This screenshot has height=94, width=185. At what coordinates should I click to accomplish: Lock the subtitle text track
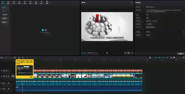pyautogui.click(x=4, y=71)
